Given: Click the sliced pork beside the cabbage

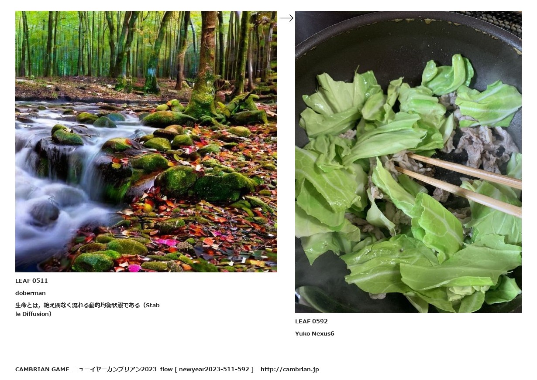Looking at the screenshot, I should (485, 148).
